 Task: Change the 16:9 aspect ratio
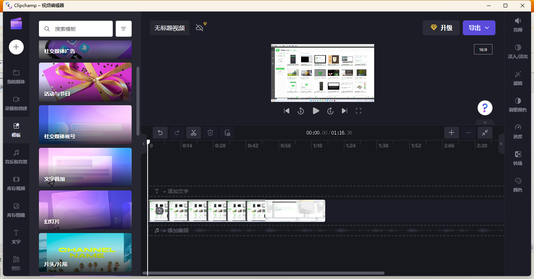pos(483,49)
